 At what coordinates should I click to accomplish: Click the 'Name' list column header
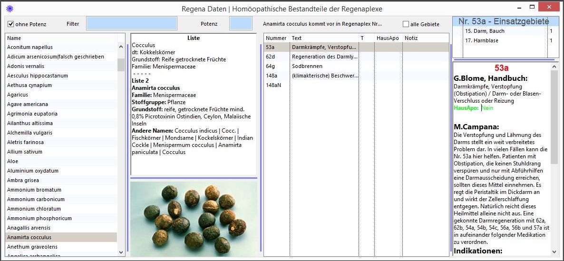coord(61,38)
